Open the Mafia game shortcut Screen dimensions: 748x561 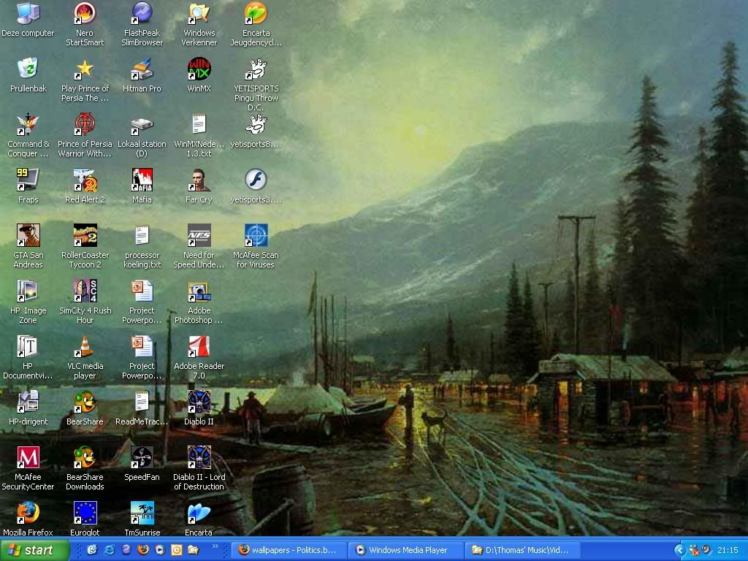click(x=142, y=180)
